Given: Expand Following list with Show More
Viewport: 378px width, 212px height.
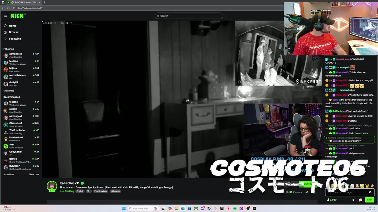Looking at the screenshot, I should [9, 91].
